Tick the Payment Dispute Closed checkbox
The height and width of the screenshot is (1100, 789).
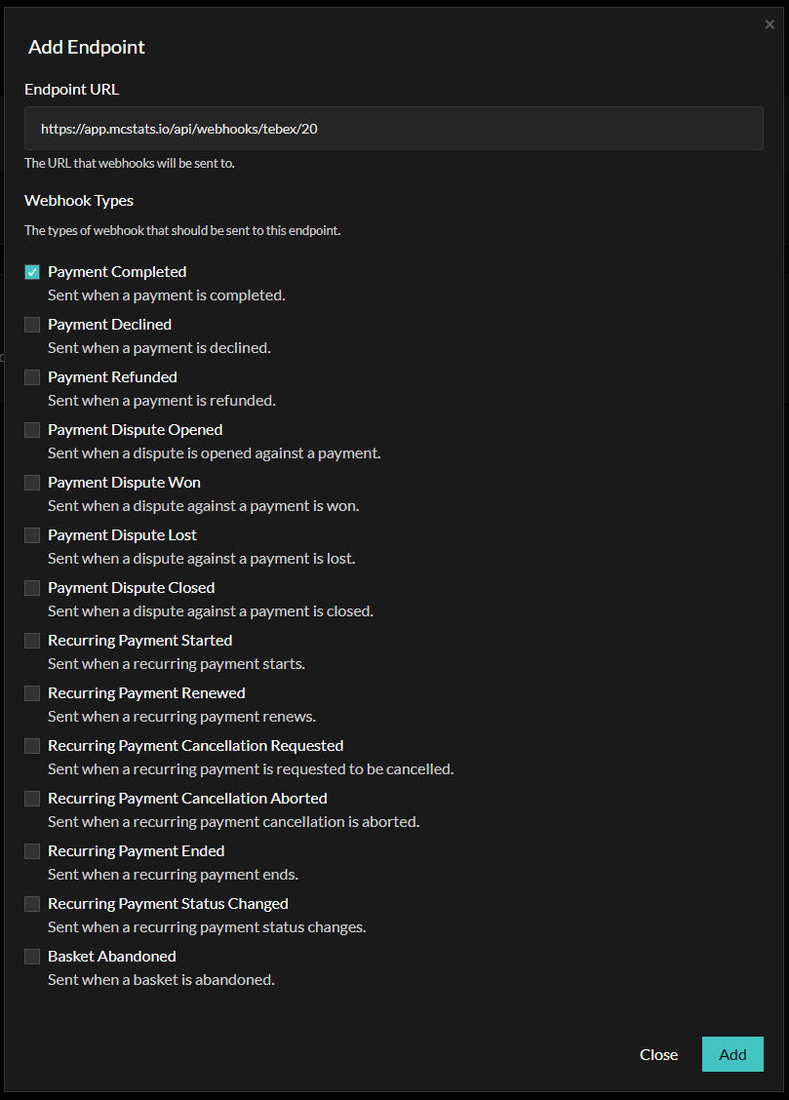32,588
